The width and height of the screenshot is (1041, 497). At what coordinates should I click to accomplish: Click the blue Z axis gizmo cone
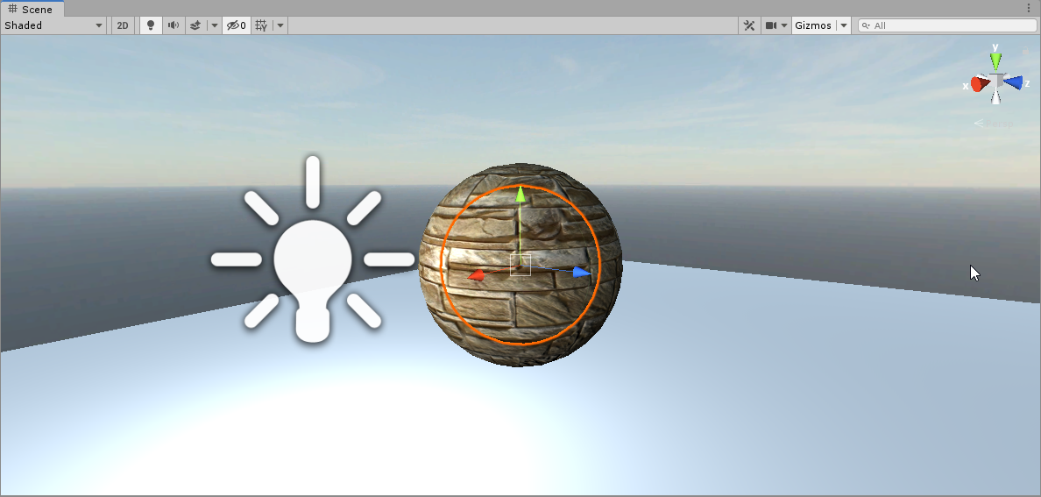pos(1014,82)
